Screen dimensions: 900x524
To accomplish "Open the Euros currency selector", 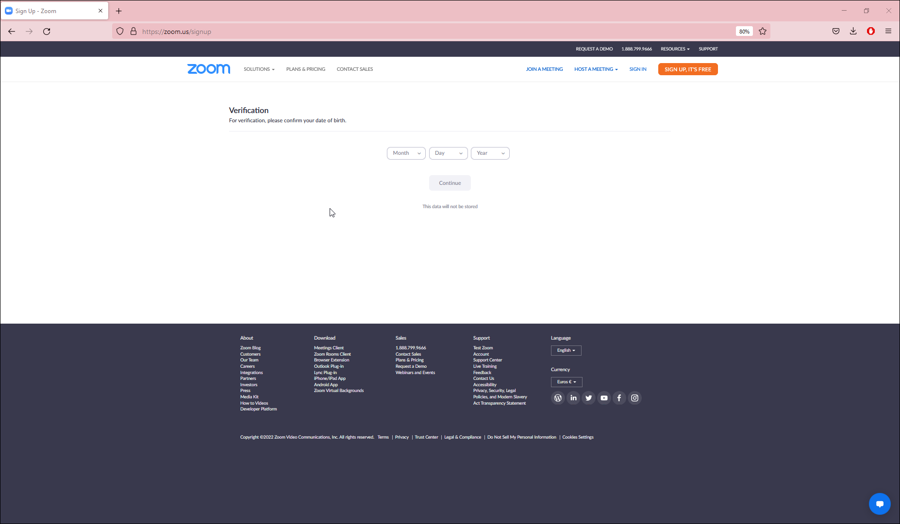I will pyautogui.click(x=567, y=382).
